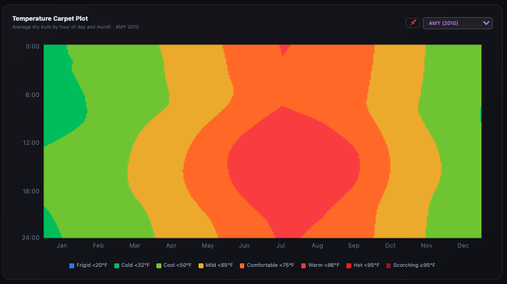This screenshot has height=284, width=507.
Task: Click the "Feb" month axis label
Action: coord(99,245)
